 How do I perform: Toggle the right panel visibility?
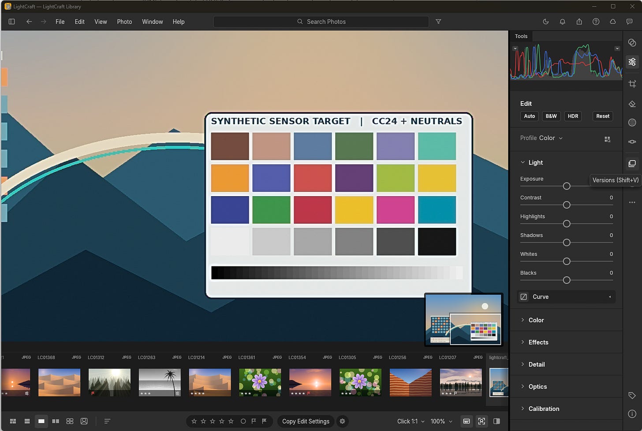pos(496,421)
